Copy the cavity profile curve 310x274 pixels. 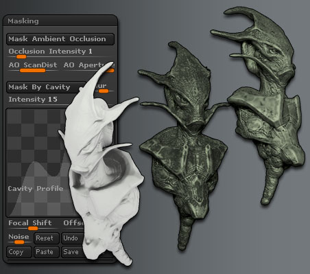[x=19, y=252]
